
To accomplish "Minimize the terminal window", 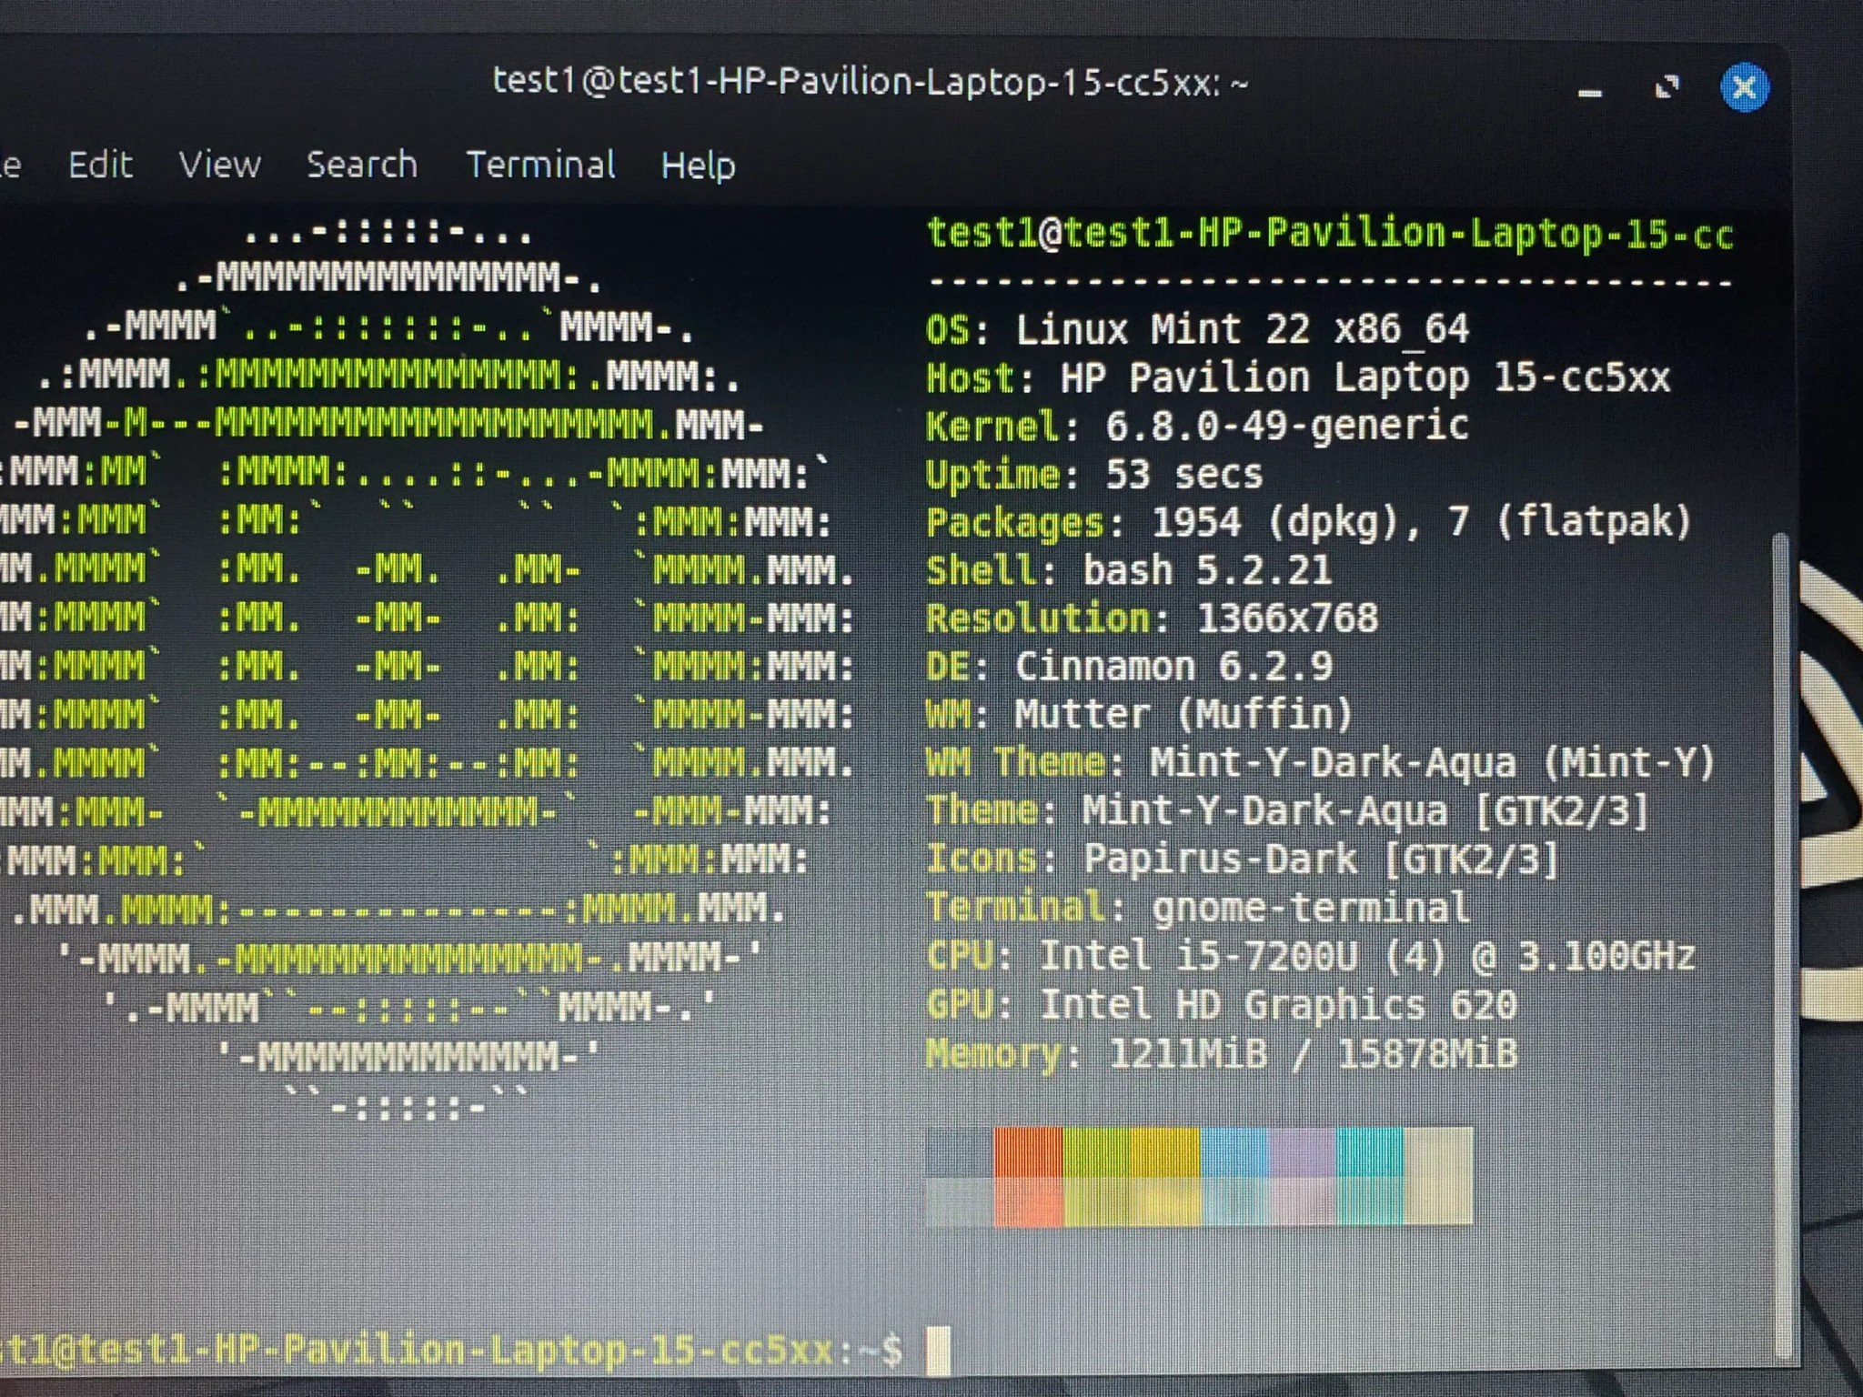I will (1589, 91).
